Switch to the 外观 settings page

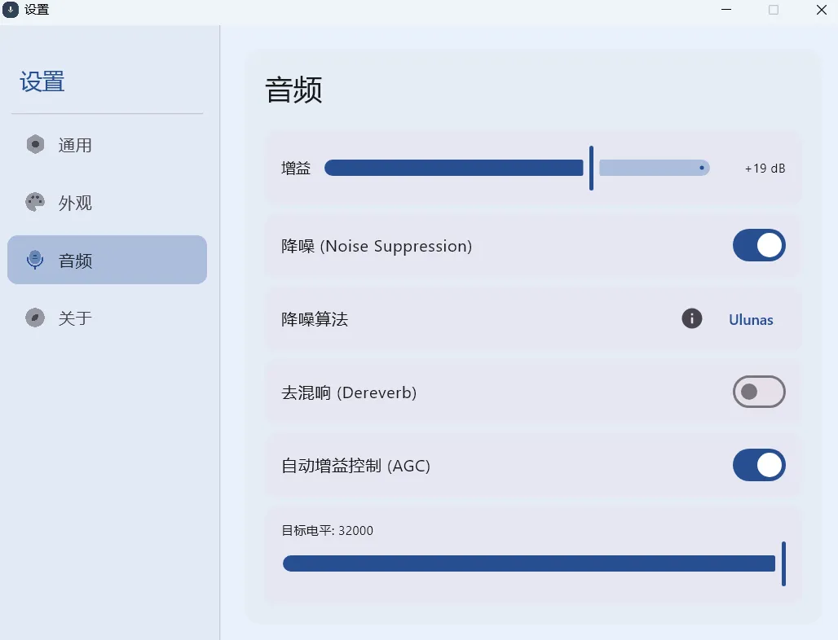75,203
